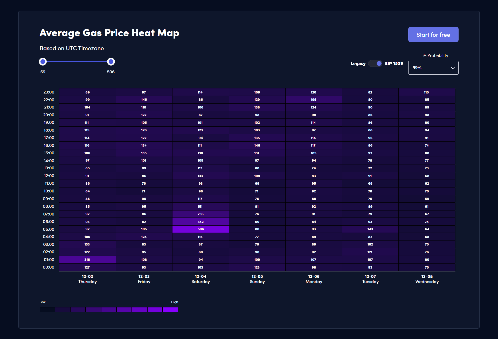Viewport: 498px width, 339px height.
Task: Toggle the Legacy / EIP 1559 switch
Action: click(375, 63)
